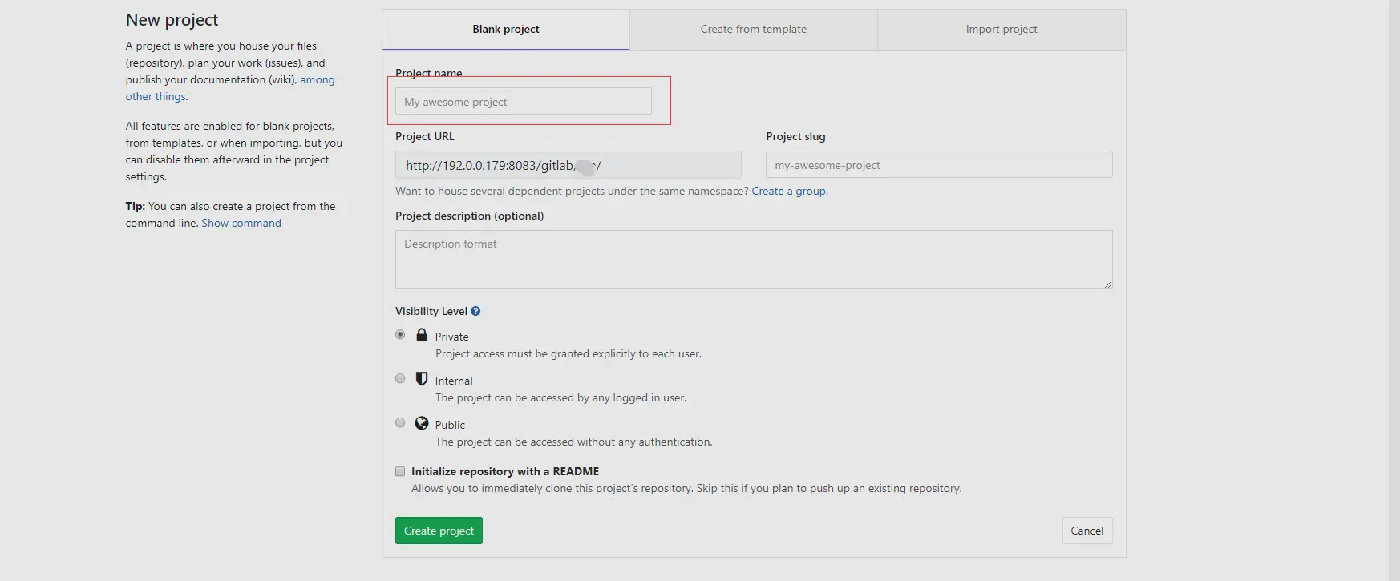This screenshot has width=1400, height=581.
Task: Click the Project URL field
Action: pos(568,165)
